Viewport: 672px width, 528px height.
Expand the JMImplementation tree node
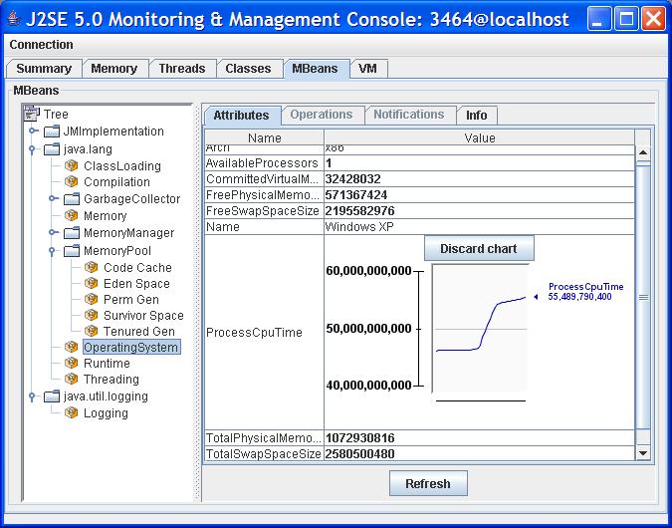click(33, 131)
